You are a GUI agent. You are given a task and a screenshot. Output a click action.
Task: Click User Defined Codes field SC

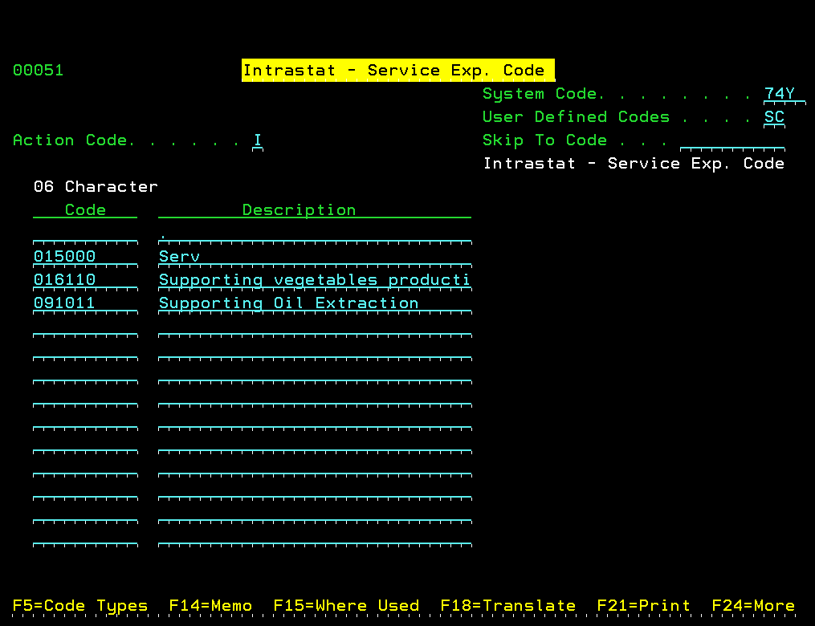[774, 117]
